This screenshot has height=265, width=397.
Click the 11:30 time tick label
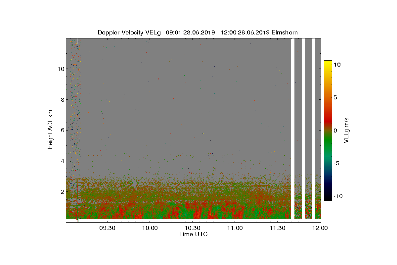point(278,228)
